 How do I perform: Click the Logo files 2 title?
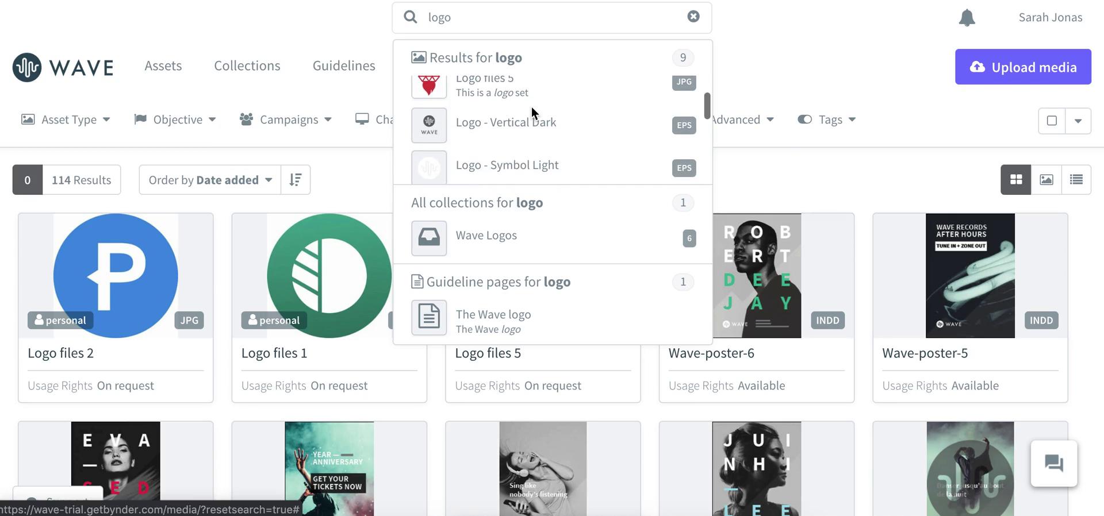60,353
